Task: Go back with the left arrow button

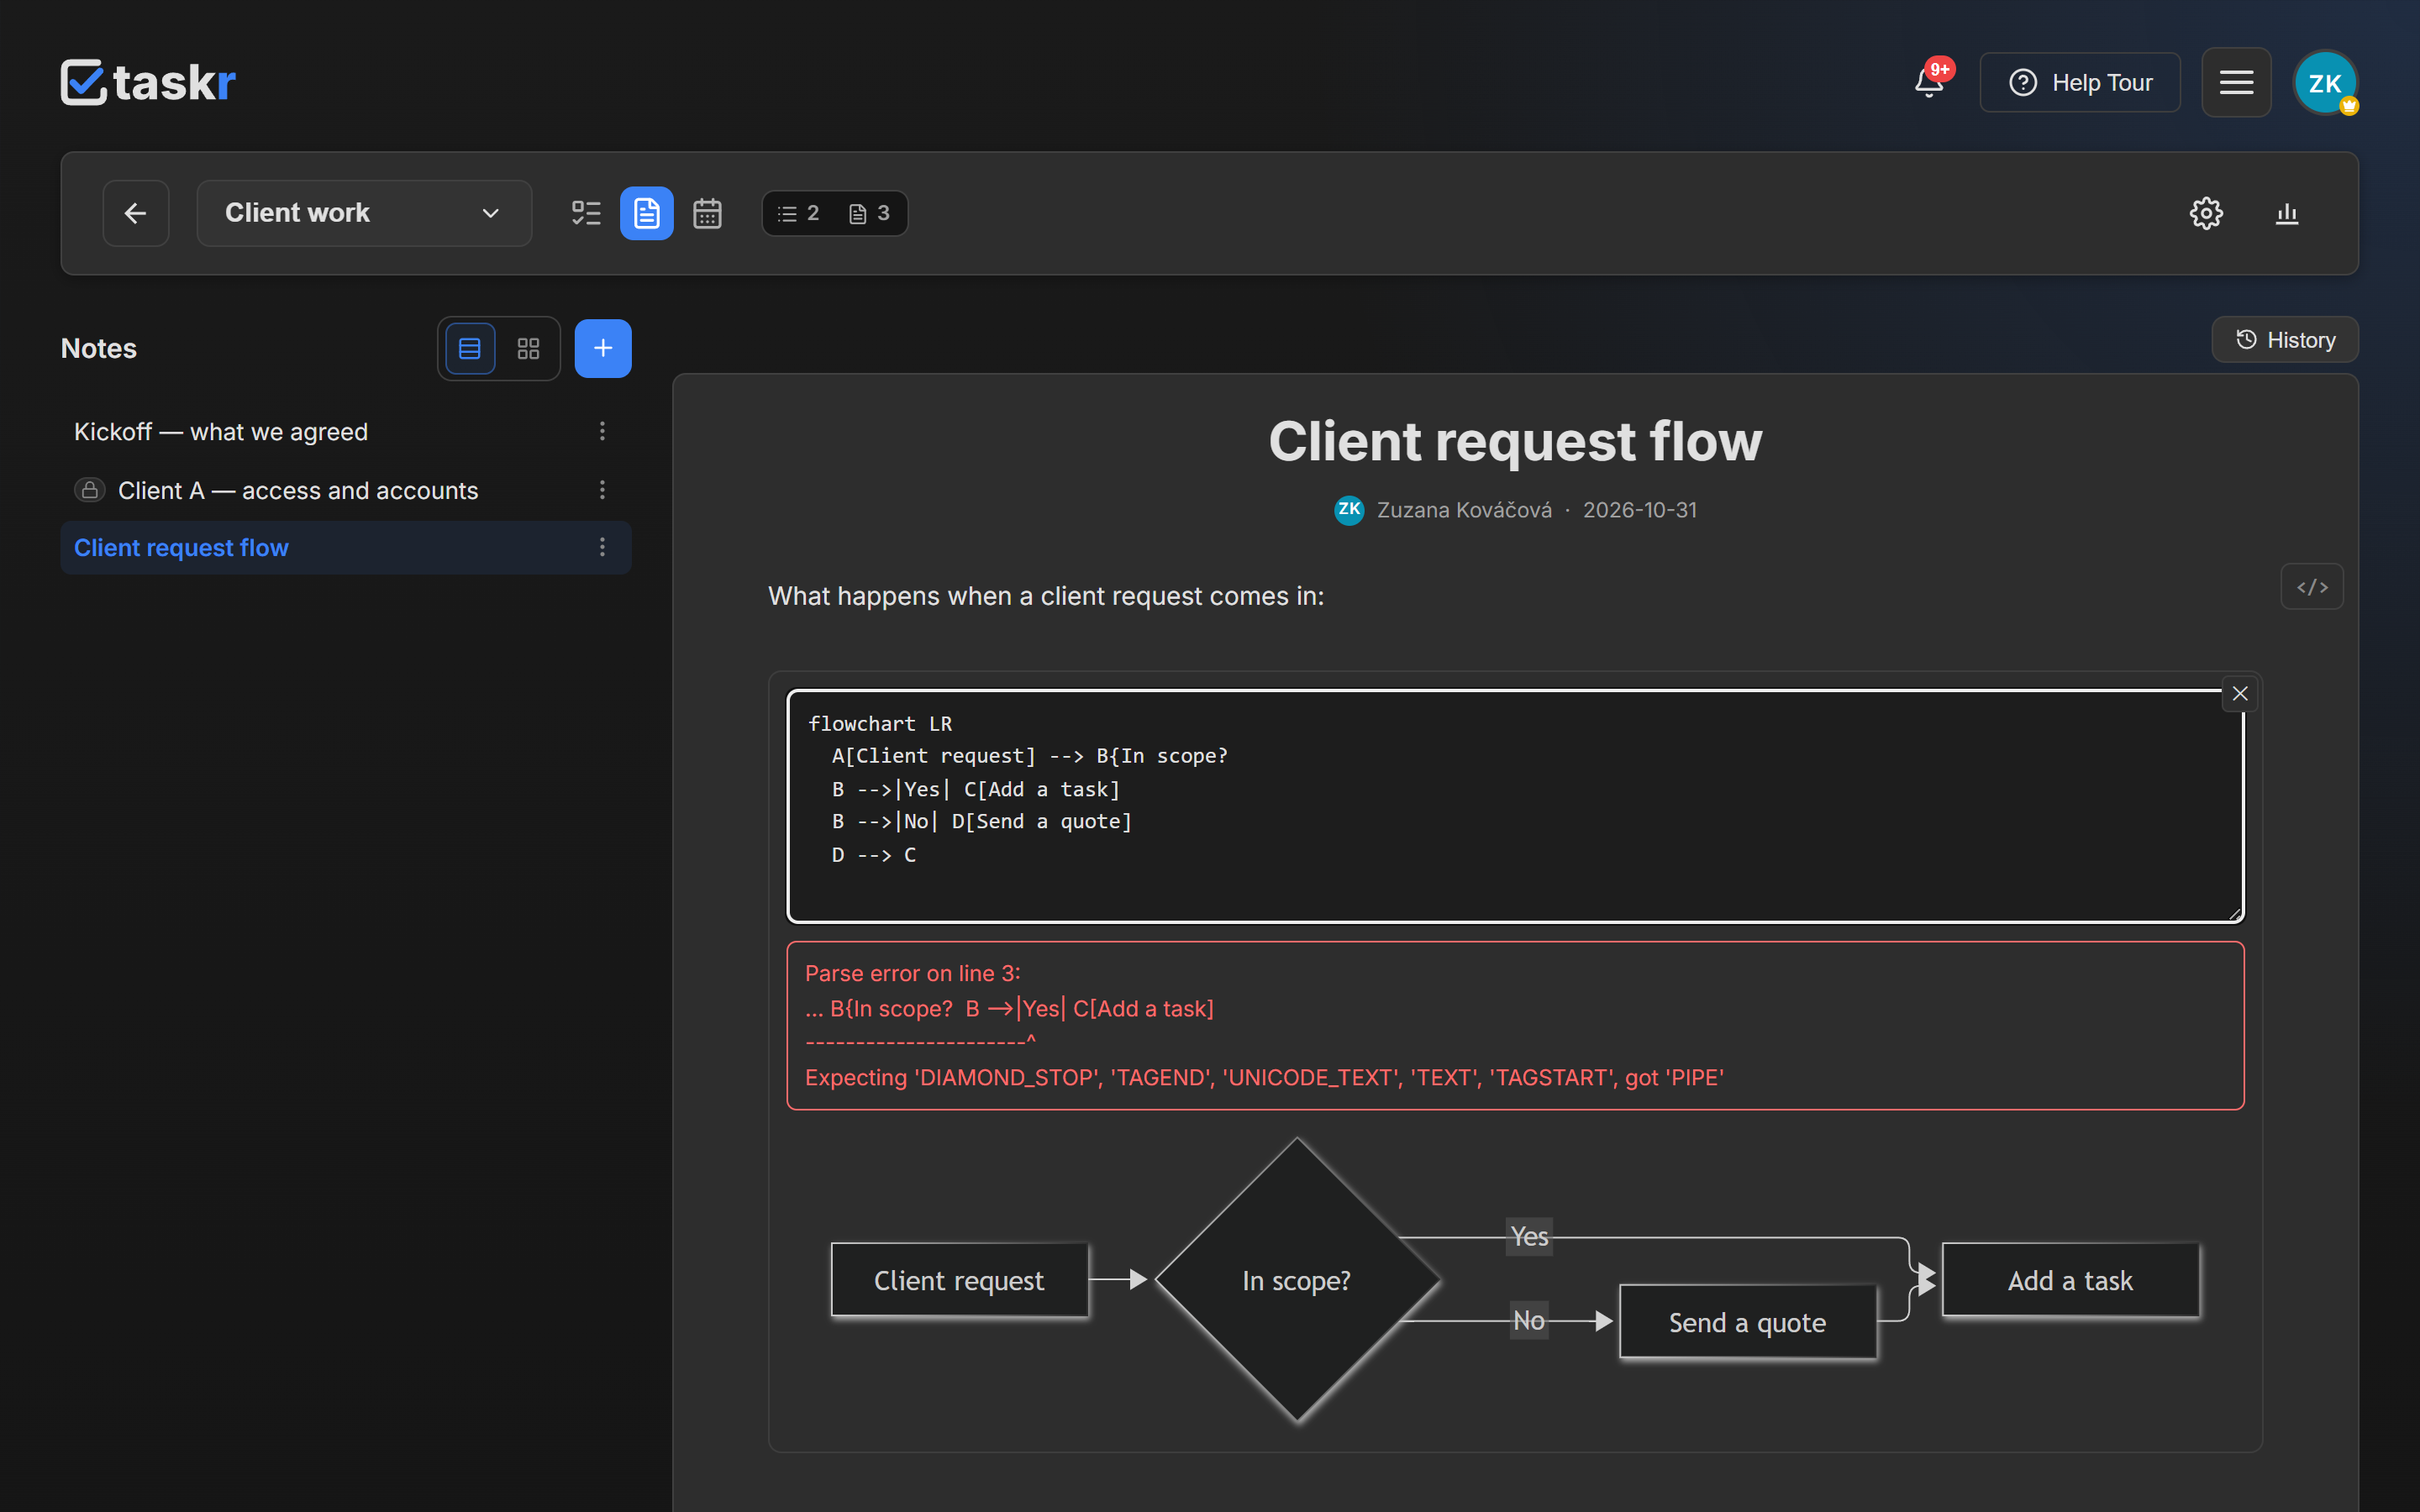Action: coord(136,213)
